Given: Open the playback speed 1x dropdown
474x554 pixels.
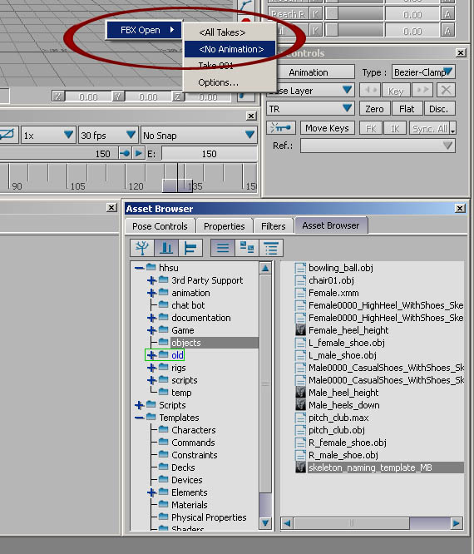Looking at the screenshot, I should coord(48,135).
